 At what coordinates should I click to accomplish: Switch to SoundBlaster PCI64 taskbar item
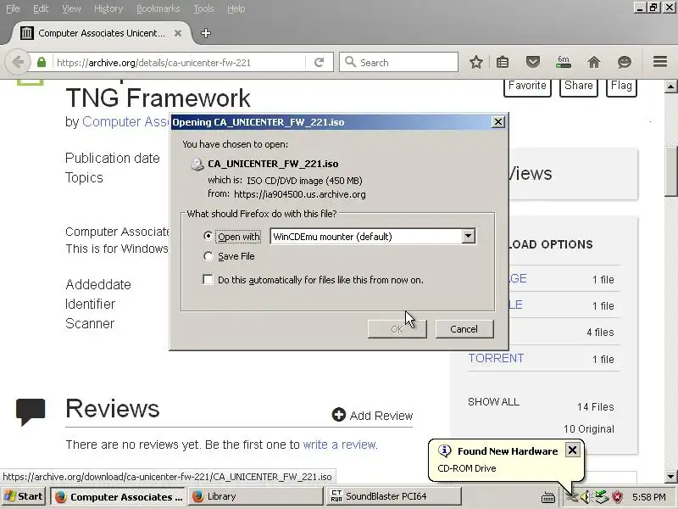click(x=393, y=496)
